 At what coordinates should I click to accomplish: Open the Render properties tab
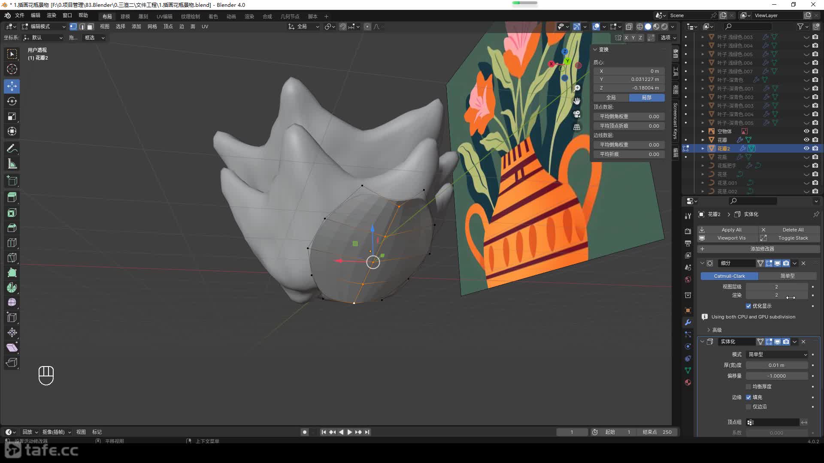pos(688,231)
